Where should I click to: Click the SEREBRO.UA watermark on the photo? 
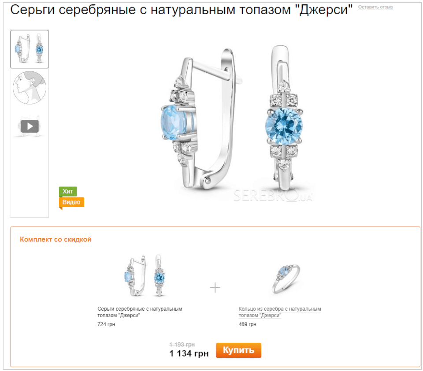click(273, 195)
